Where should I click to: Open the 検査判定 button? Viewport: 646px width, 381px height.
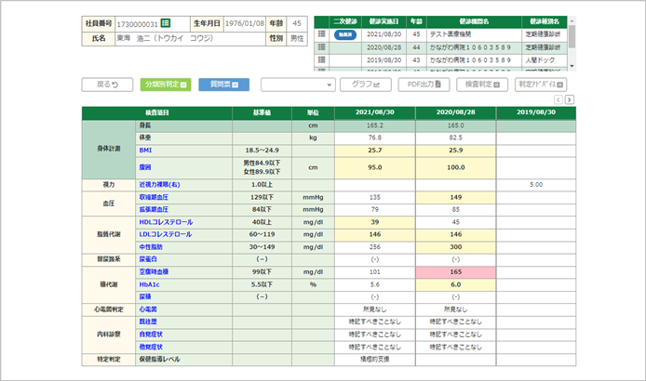pyautogui.click(x=482, y=85)
